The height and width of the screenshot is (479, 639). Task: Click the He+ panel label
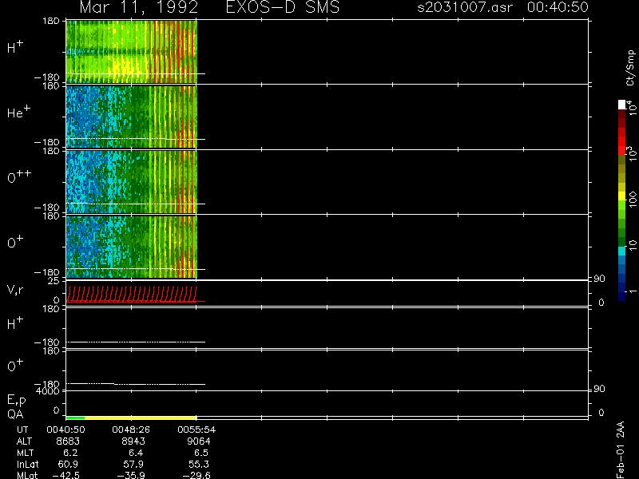click(x=18, y=112)
